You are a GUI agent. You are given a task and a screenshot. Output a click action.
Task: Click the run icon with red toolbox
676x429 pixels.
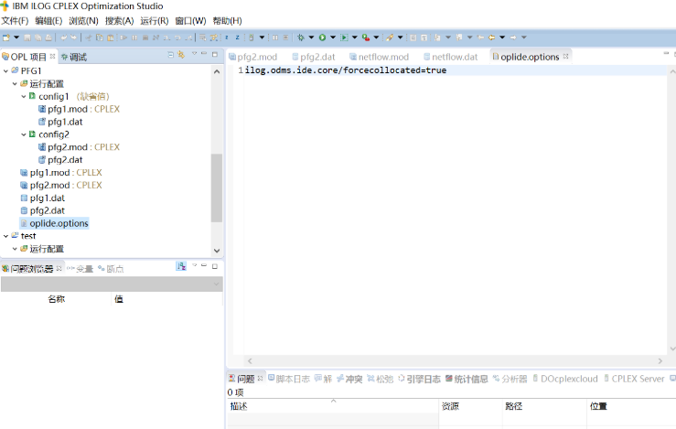[x=366, y=38]
